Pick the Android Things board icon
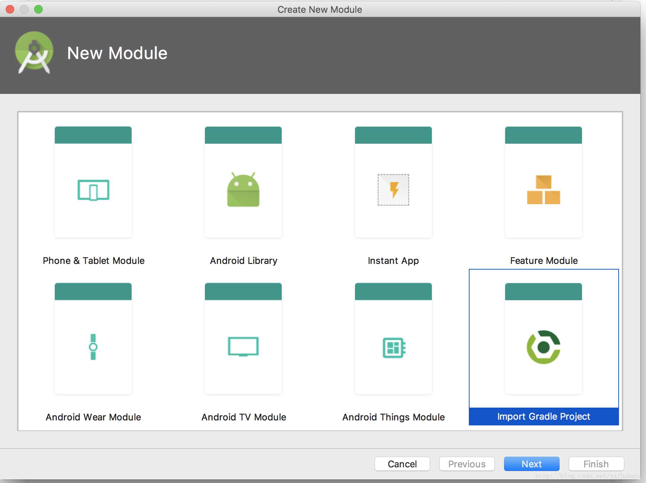Image resolution: width=646 pixels, height=483 pixels. (x=394, y=347)
